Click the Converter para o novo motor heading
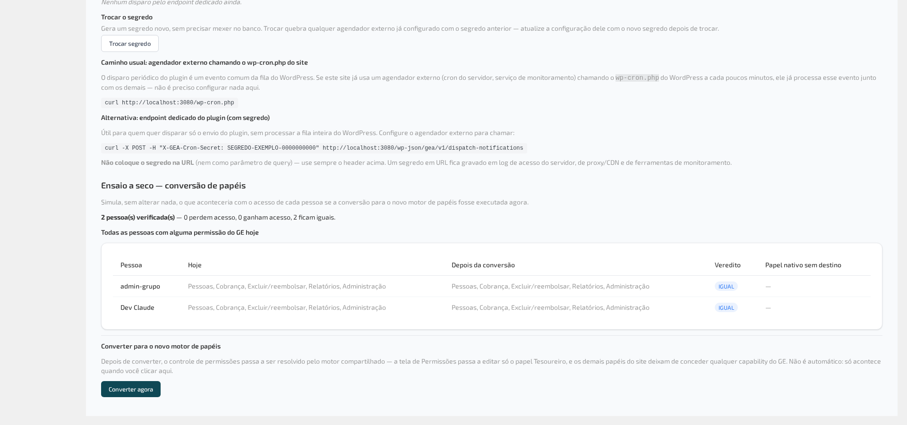 tap(161, 346)
